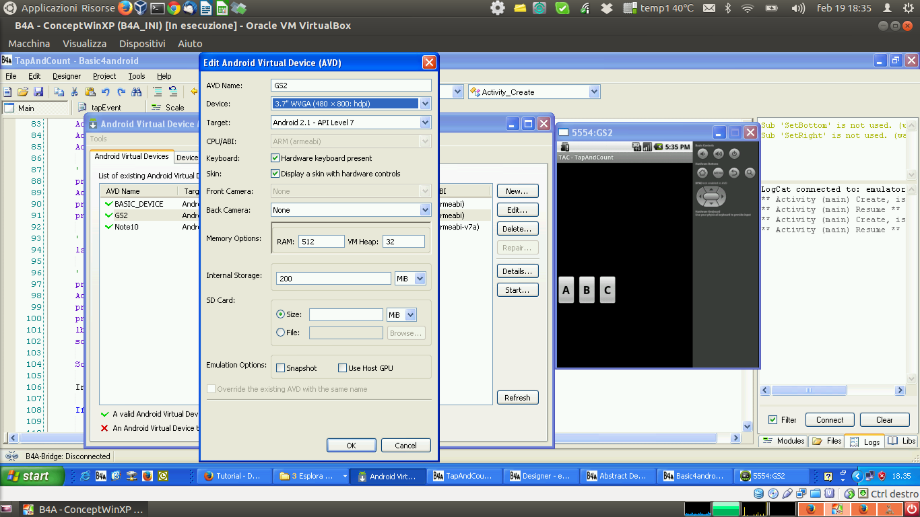Click the emulator D-pad center control

click(x=711, y=197)
